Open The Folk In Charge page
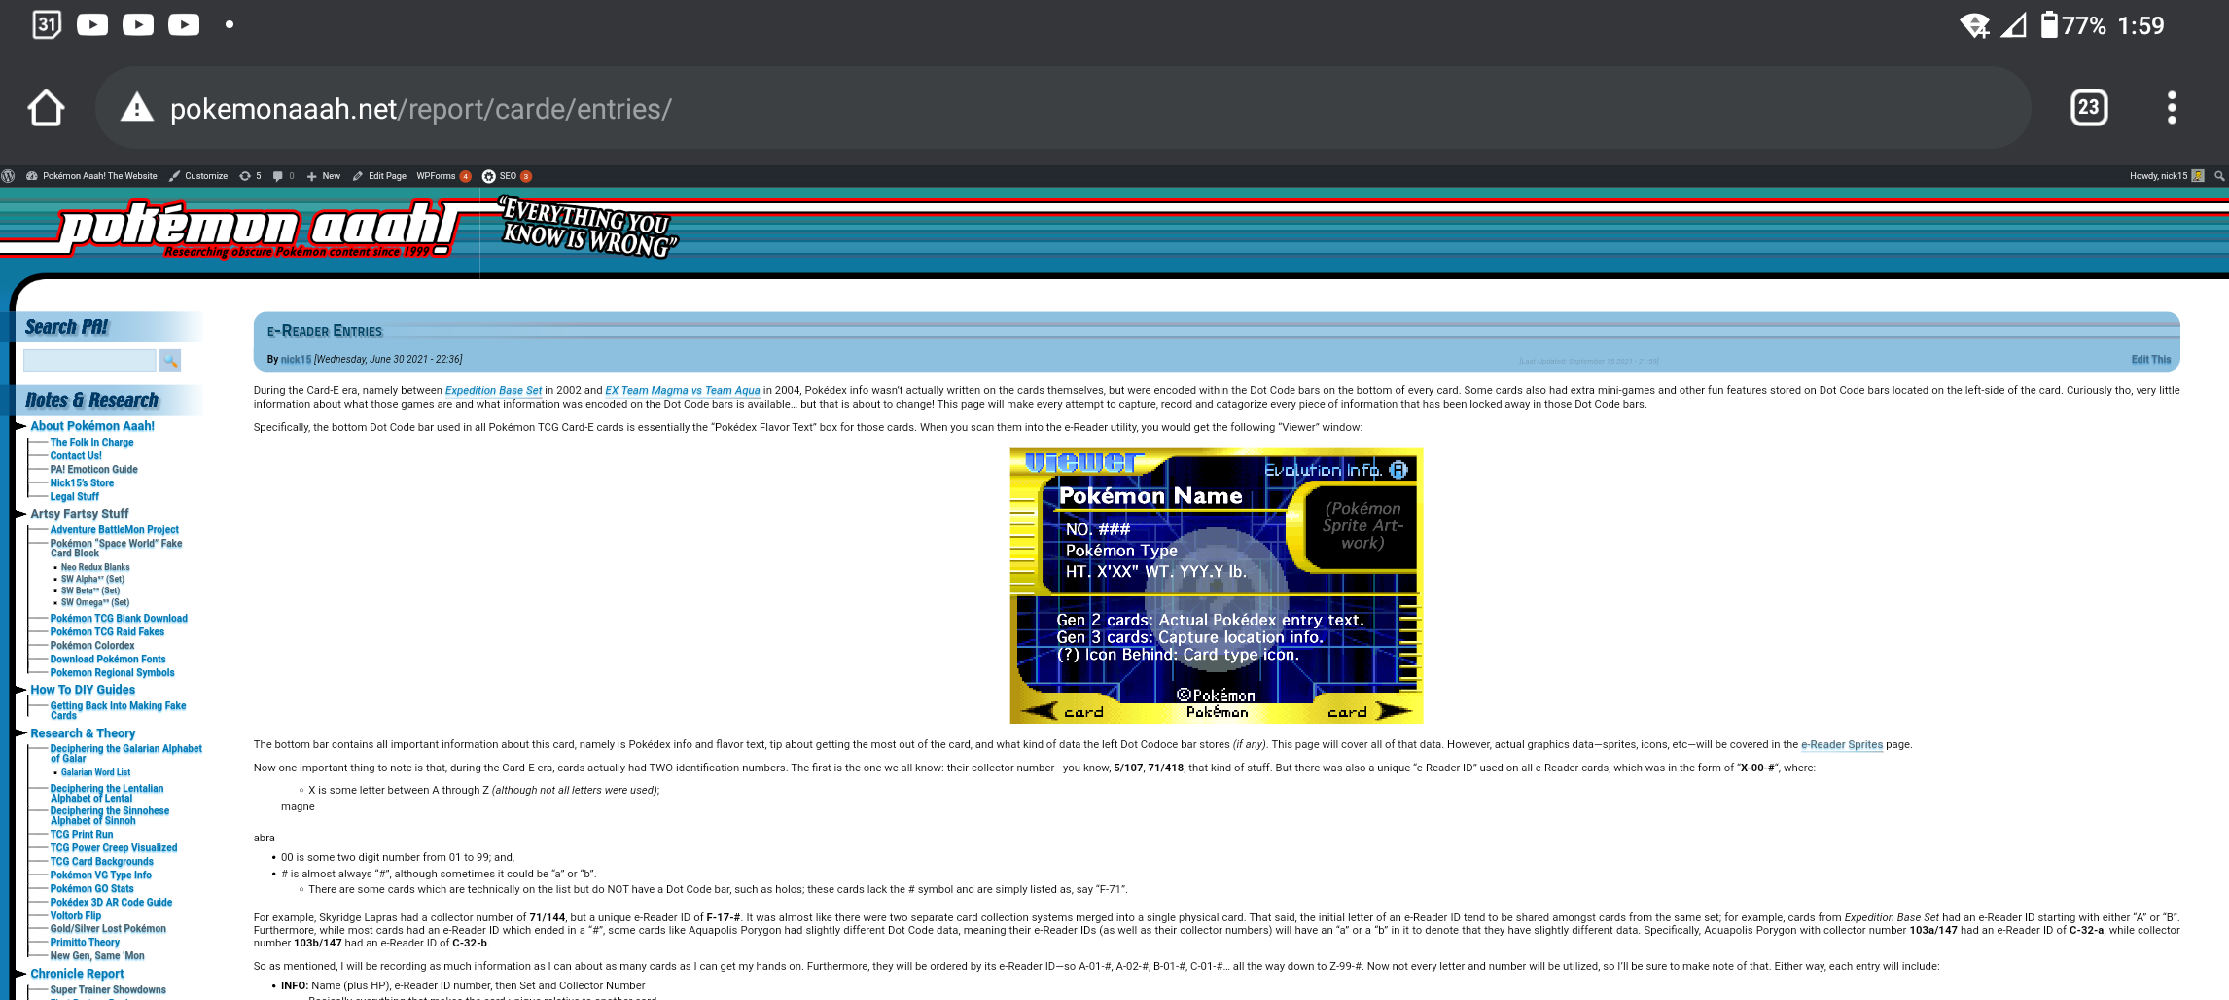 pos(91,443)
